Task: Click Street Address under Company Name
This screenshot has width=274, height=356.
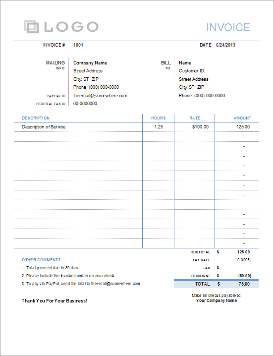Action: click(88, 71)
